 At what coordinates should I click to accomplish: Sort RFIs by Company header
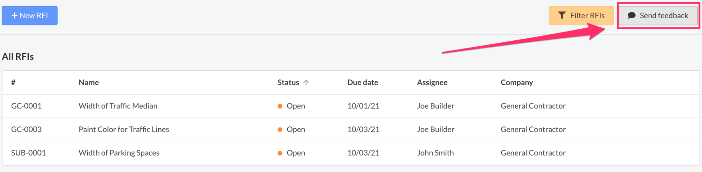[517, 82]
